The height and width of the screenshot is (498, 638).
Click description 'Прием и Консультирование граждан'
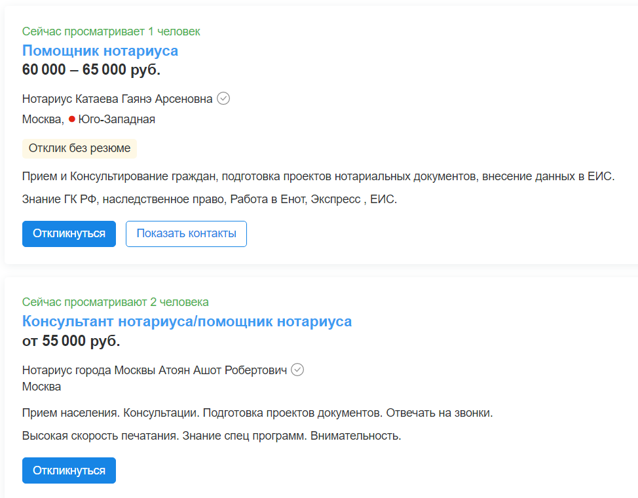(x=120, y=176)
